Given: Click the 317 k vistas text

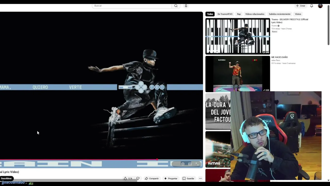Looking at the screenshot, I should (276, 63).
